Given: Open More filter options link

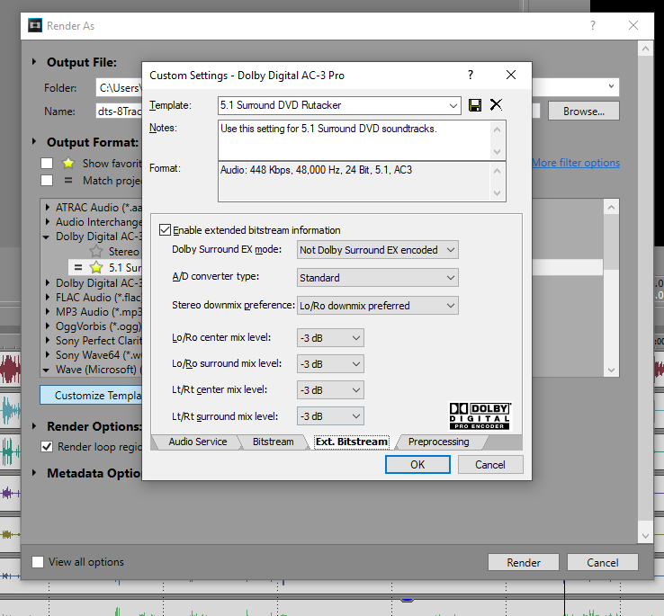Looking at the screenshot, I should click(x=576, y=163).
